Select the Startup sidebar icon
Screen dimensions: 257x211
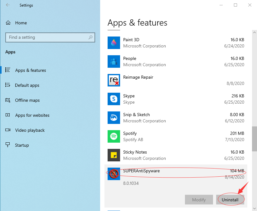8,145
